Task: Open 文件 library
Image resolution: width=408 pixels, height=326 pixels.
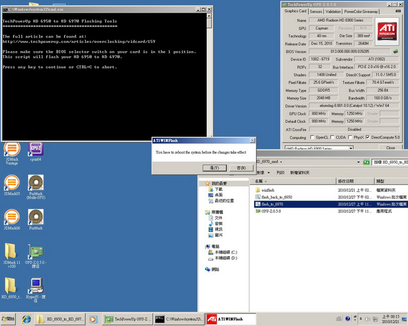Action: (218, 217)
